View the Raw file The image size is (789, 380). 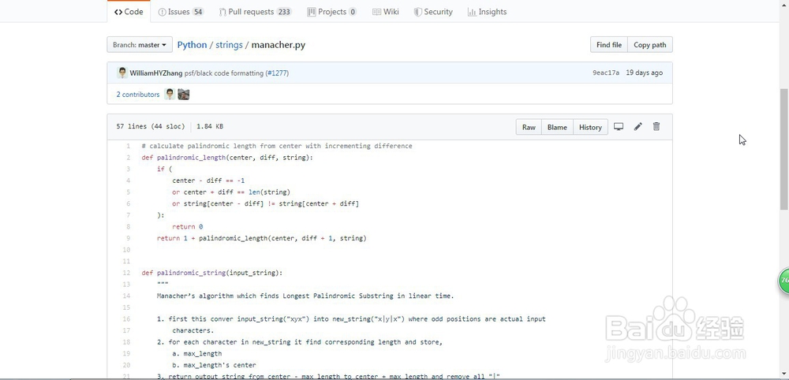click(529, 127)
